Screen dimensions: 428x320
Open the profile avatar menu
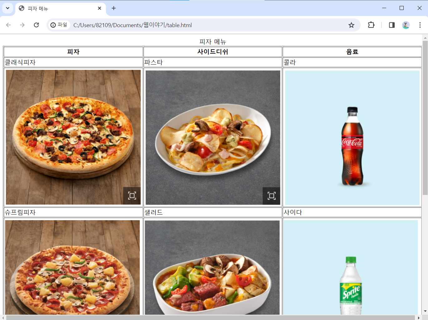(406, 25)
